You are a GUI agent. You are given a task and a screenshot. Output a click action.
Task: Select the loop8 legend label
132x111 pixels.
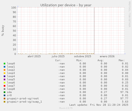pyautogui.click(x=11, y=89)
